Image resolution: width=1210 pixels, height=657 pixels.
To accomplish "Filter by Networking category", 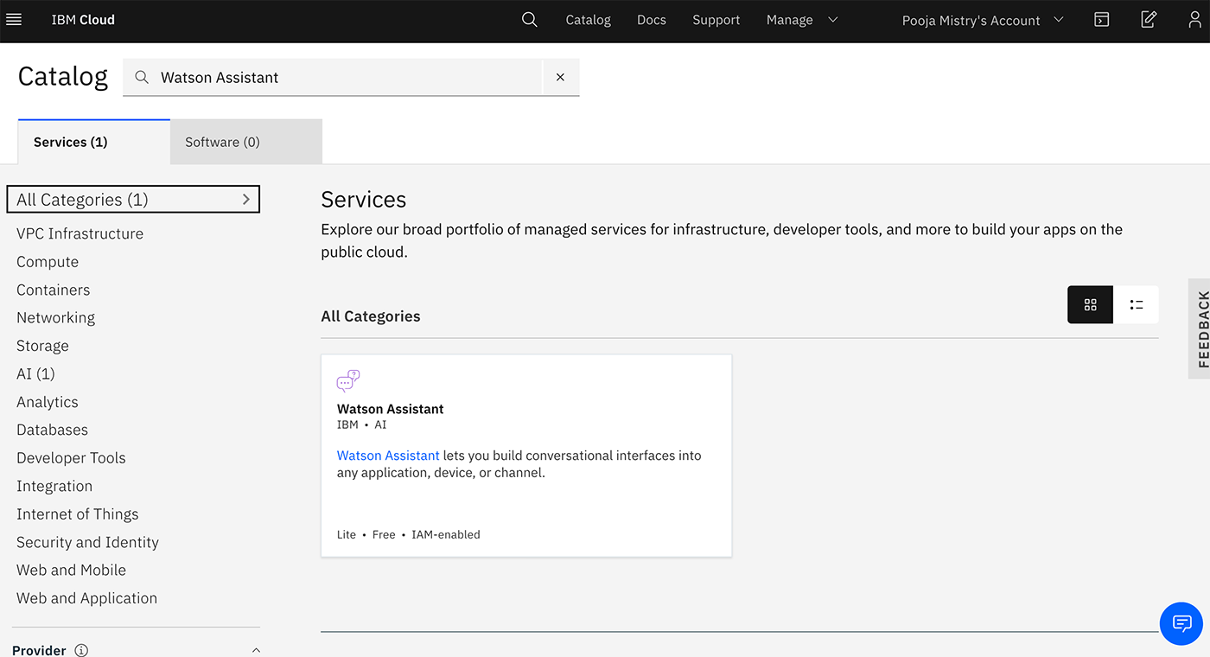I will point(55,318).
